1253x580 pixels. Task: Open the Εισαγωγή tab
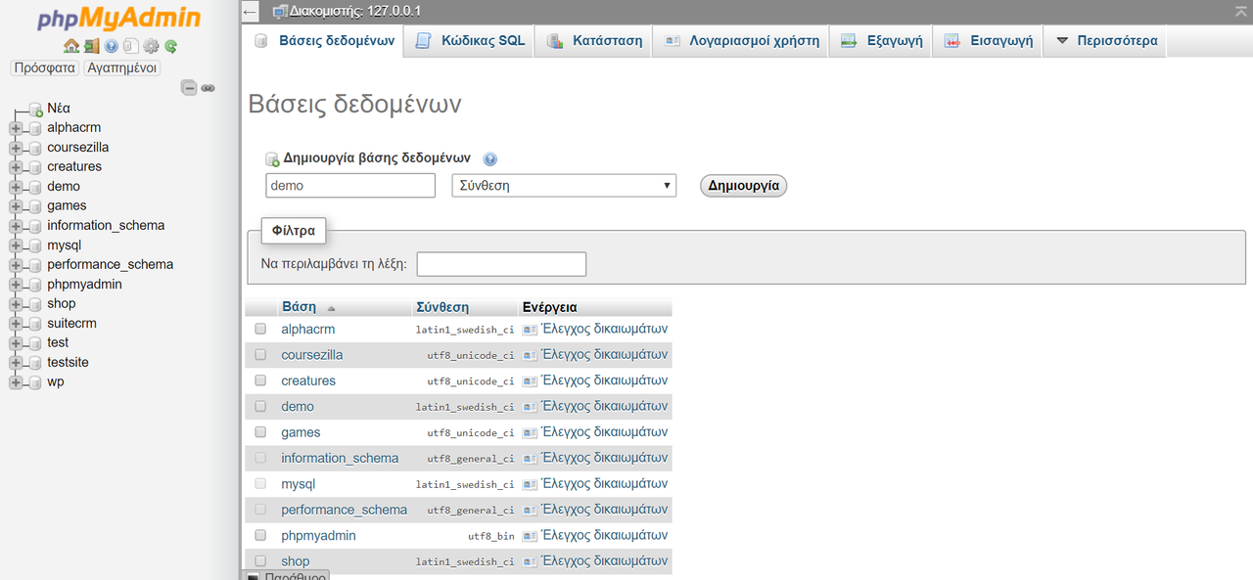click(x=988, y=41)
